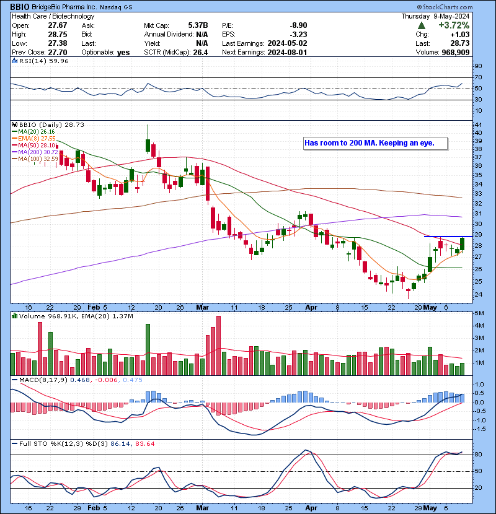The image size is (496, 514).
Task: Click the 5M label on the volume axis
Action: pyautogui.click(x=480, y=313)
